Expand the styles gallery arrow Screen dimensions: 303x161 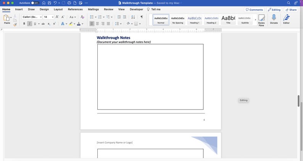[x=255, y=20]
